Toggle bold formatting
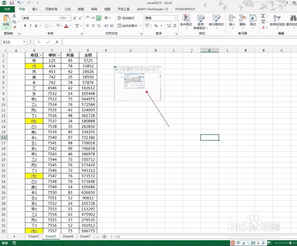 point(25,26)
